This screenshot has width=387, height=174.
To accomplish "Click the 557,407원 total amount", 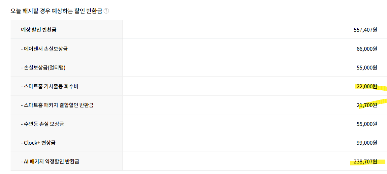I will tap(365, 30).
